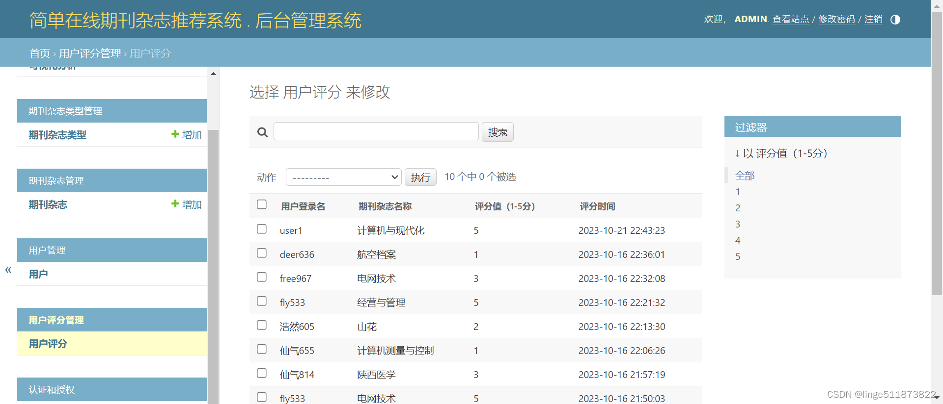Open 用户管理 section header
The height and width of the screenshot is (404, 943).
47,251
